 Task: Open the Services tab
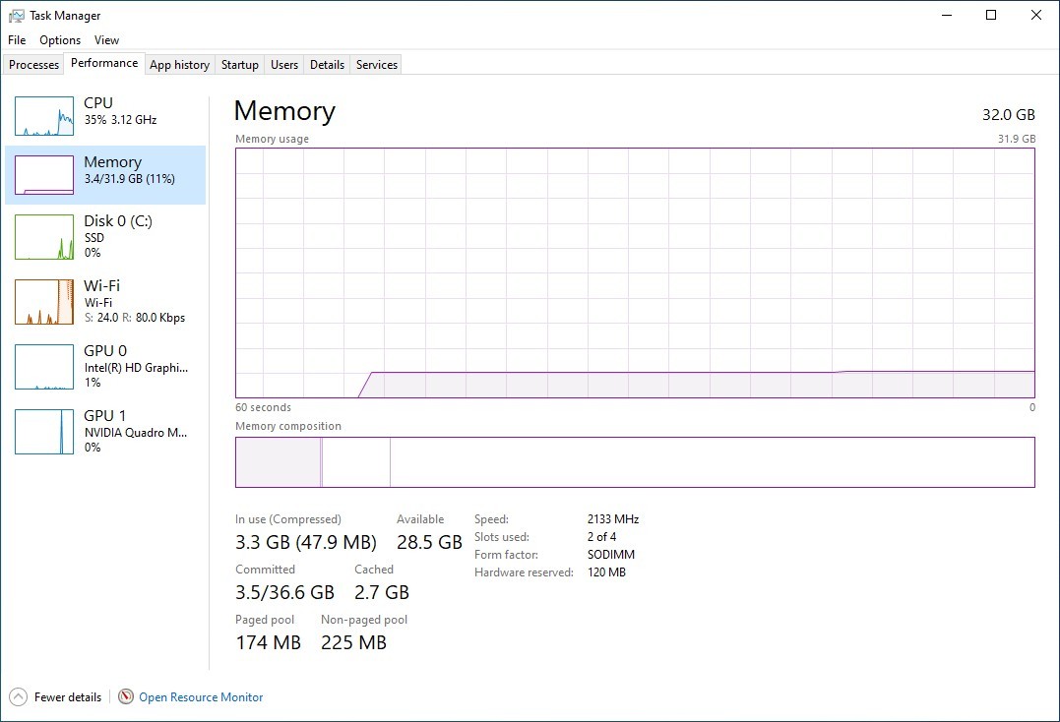[377, 65]
